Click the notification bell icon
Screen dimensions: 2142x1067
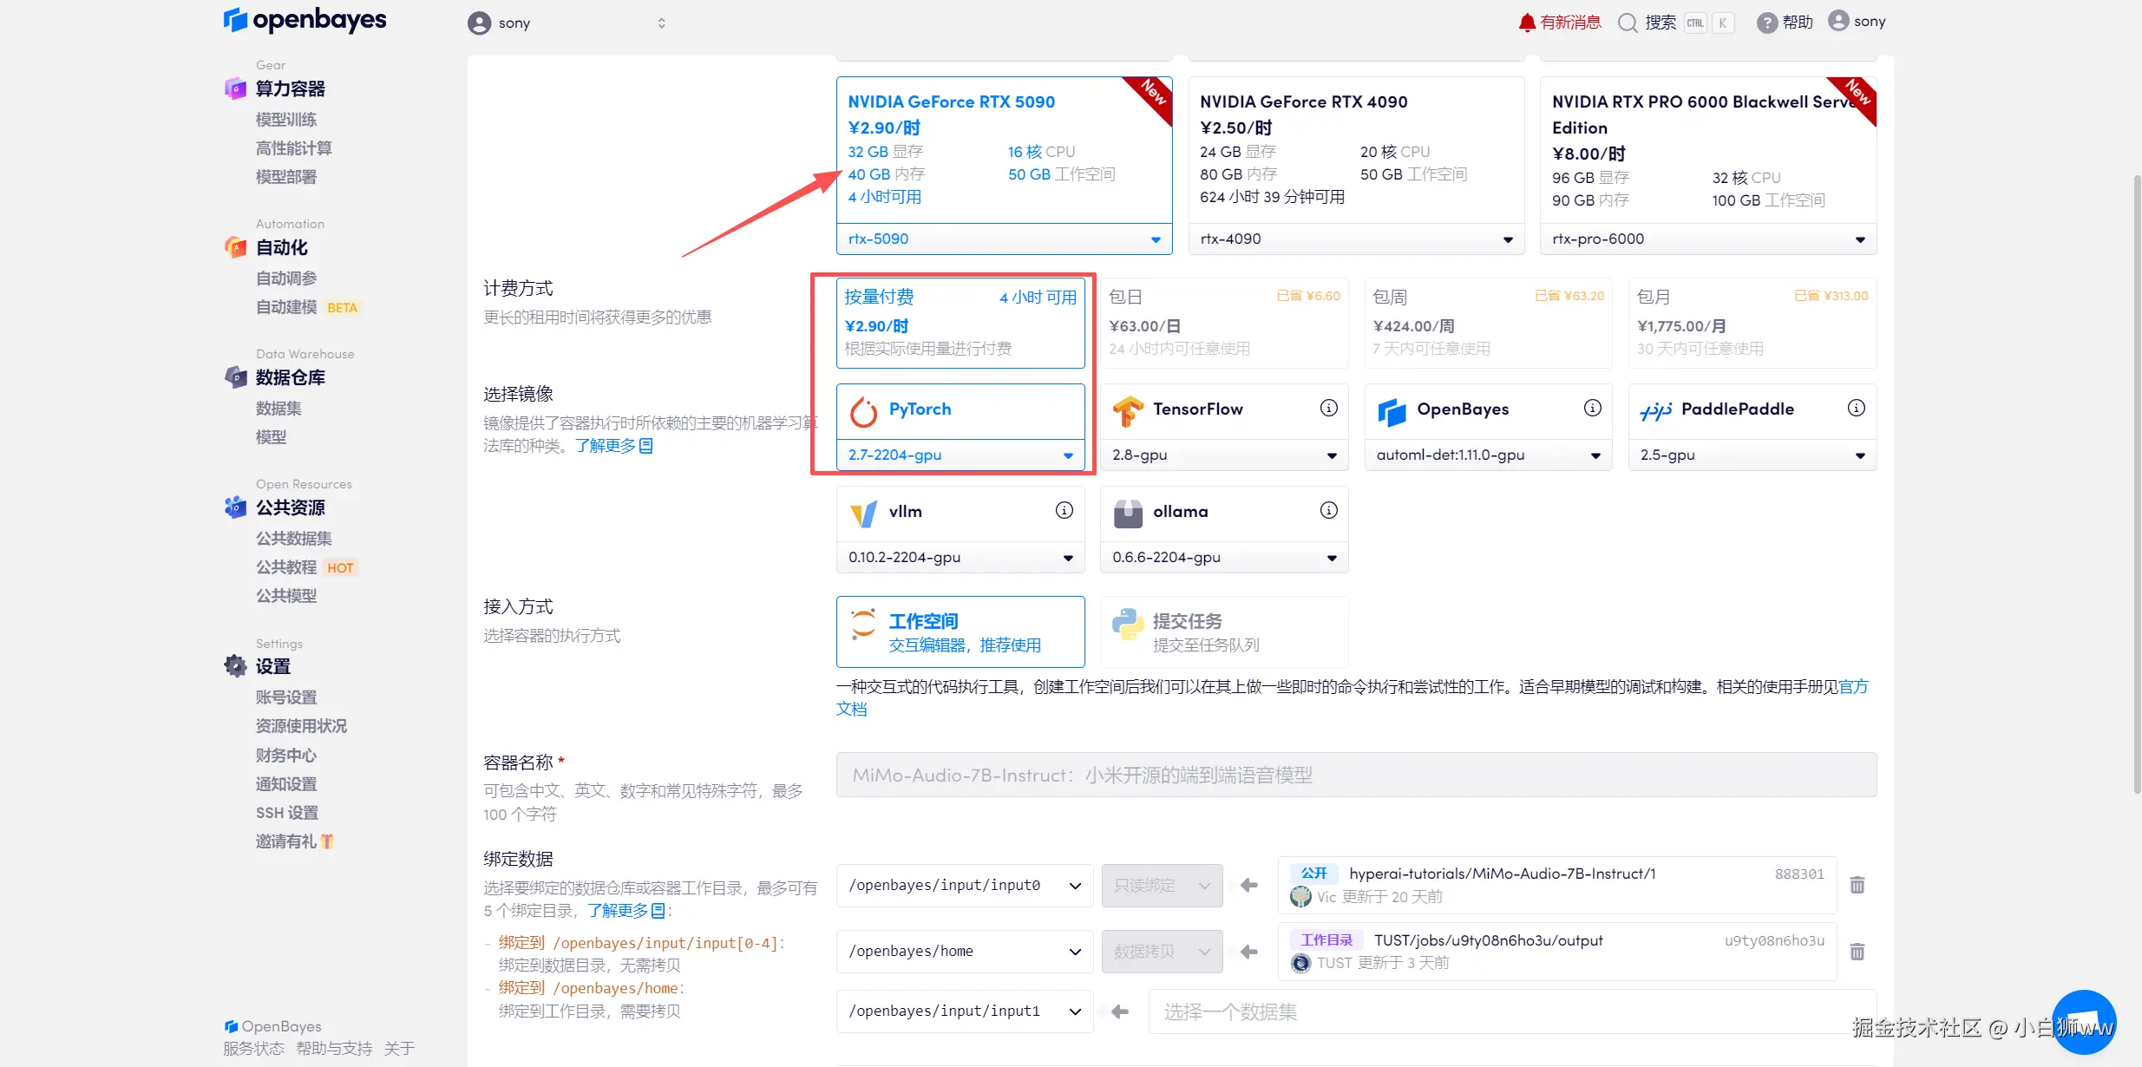(1526, 23)
